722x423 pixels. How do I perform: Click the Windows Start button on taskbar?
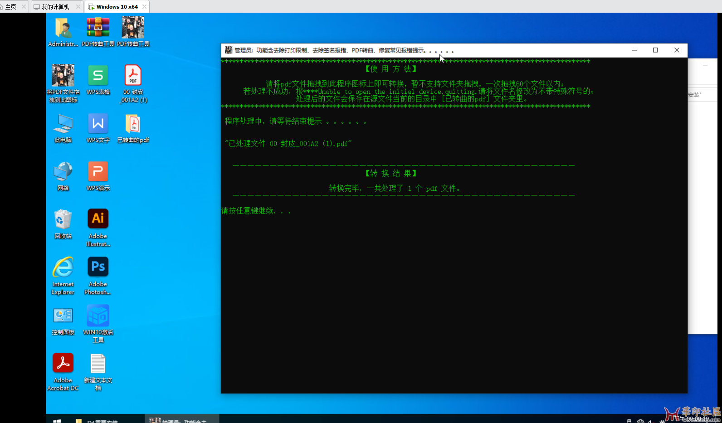(x=57, y=421)
